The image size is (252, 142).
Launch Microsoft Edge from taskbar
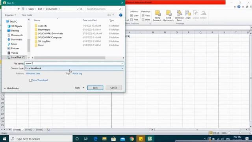[x=95, y=139]
